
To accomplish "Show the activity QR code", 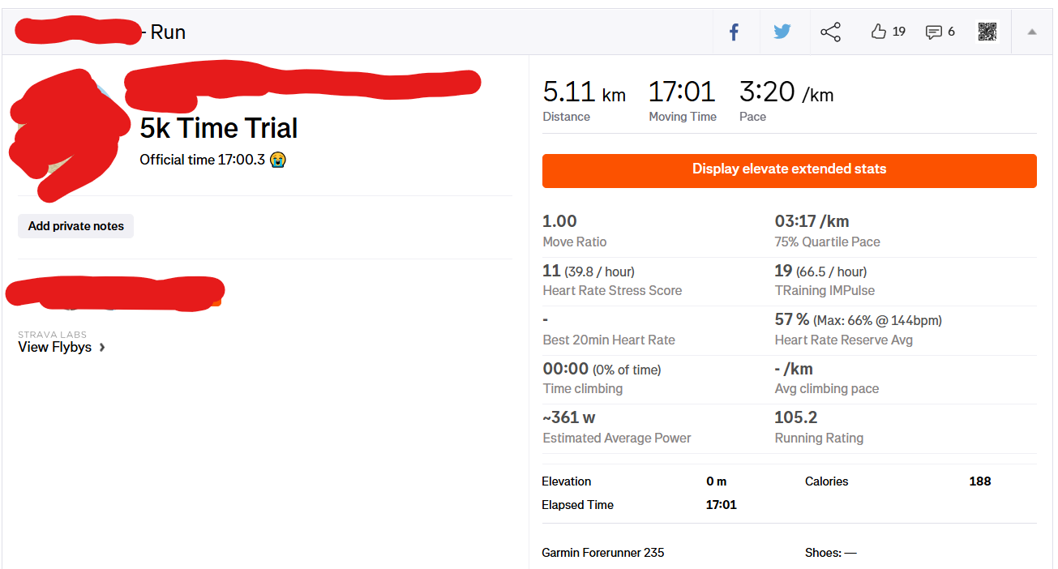I will [x=987, y=32].
